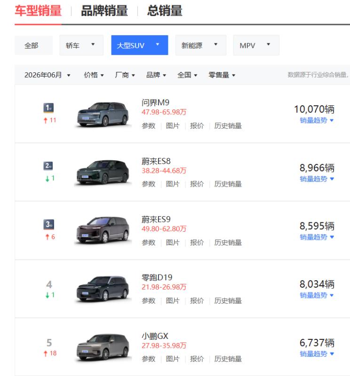Open 图片 for 零跑D19

click(x=173, y=301)
